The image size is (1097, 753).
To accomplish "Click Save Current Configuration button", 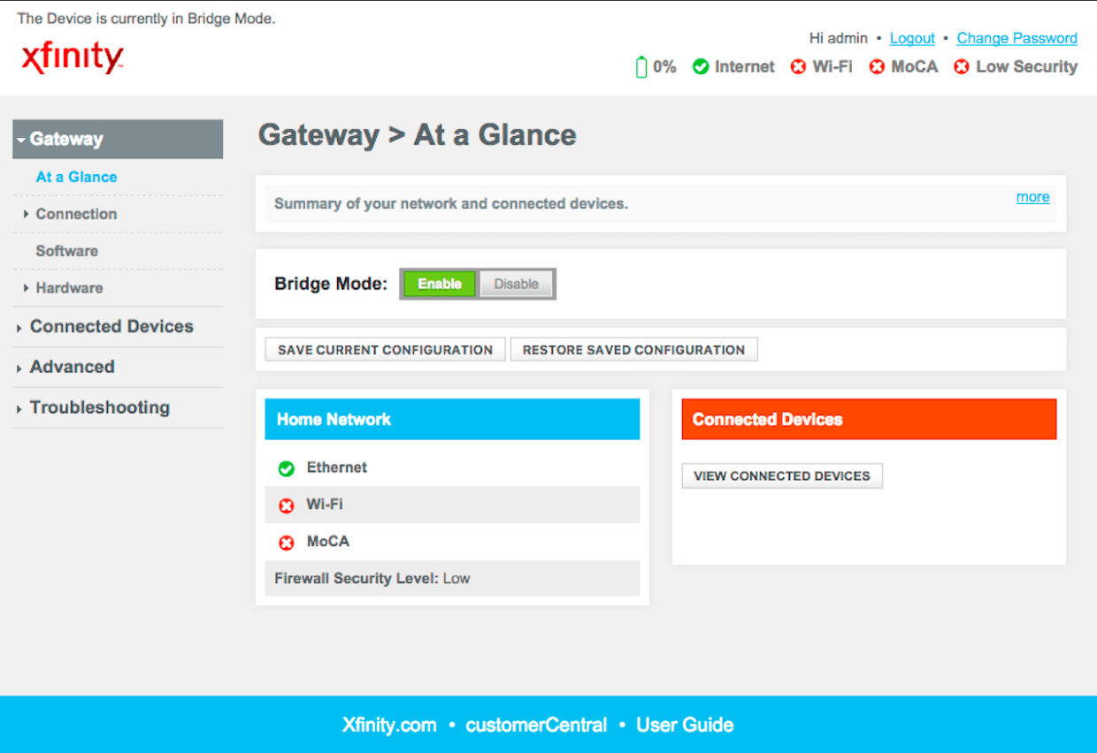I will (x=385, y=350).
